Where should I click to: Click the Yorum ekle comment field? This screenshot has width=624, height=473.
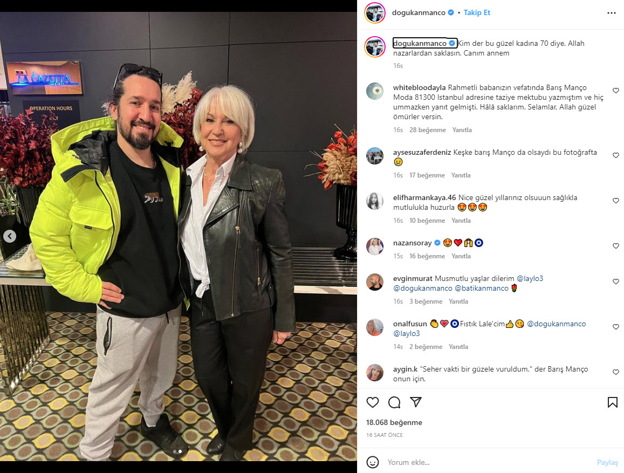(x=490, y=462)
